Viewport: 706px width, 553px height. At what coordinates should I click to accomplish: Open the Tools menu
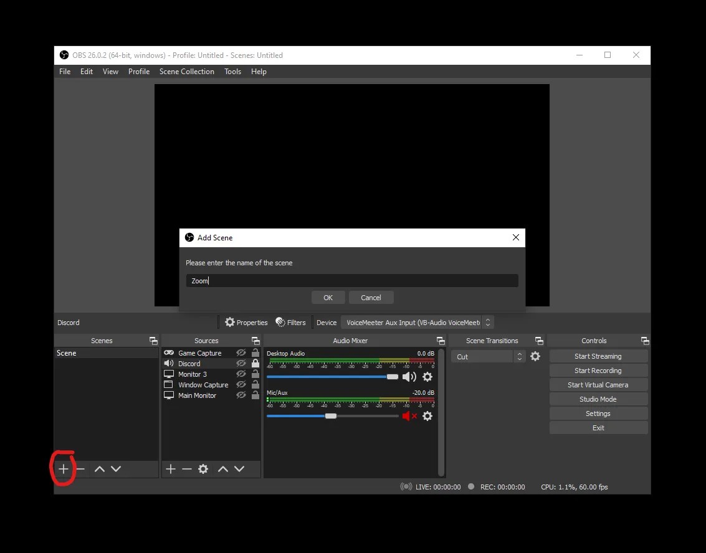(232, 71)
